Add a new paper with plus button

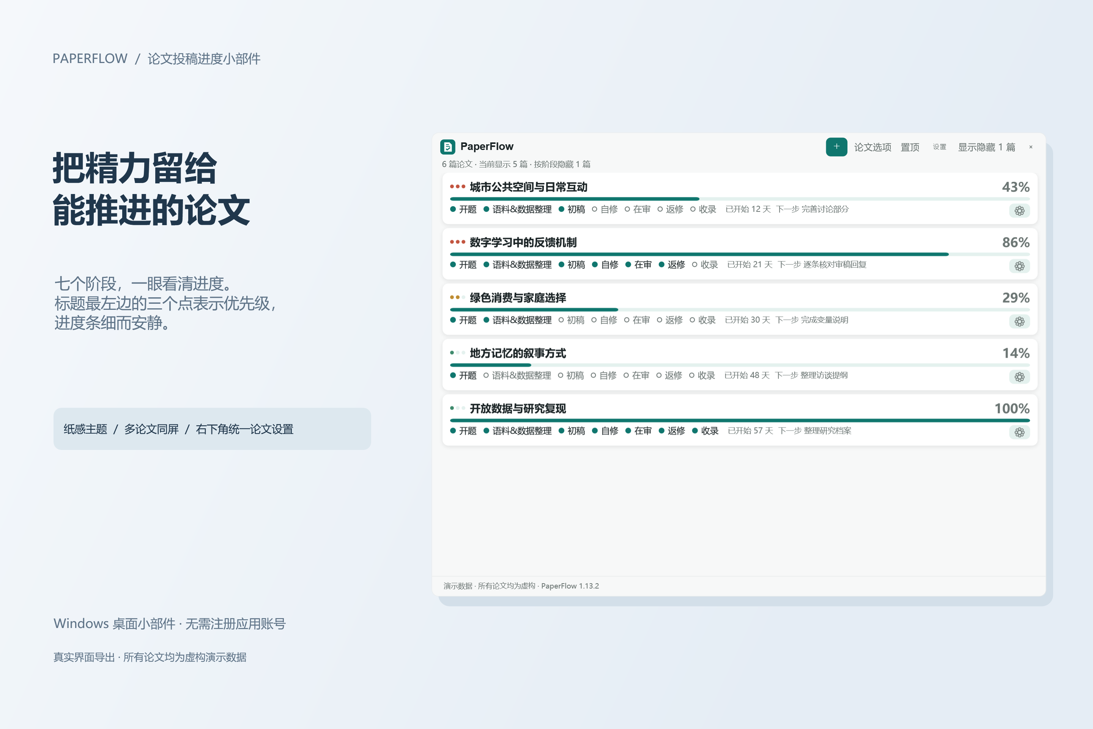coord(836,147)
